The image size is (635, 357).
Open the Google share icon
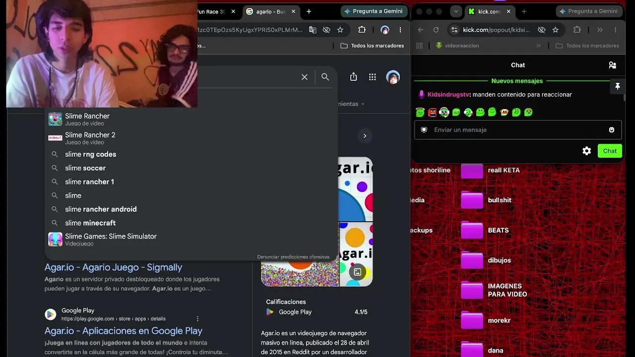click(x=353, y=77)
